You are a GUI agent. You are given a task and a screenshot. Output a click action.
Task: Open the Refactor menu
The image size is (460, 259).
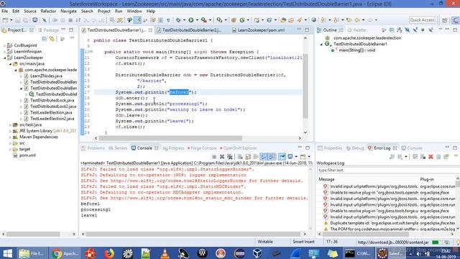click(48, 12)
